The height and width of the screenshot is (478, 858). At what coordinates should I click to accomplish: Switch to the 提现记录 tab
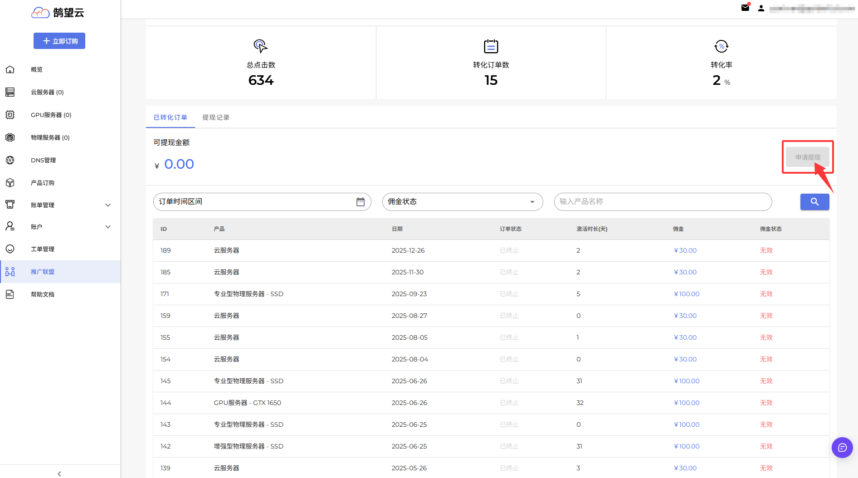pos(216,117)
